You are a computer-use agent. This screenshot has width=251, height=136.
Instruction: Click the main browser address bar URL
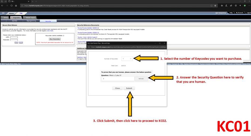pyautogui.click(x=56, y=6)
